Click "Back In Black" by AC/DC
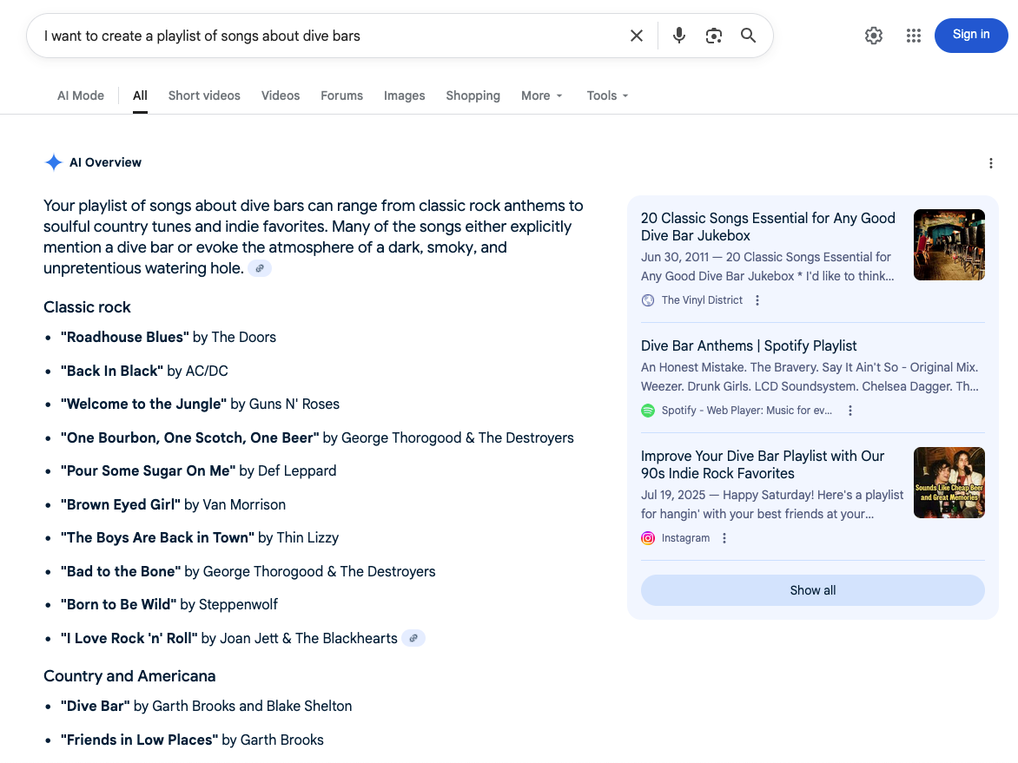The height and width of the screenshot is (763, 1018). (x=144, y=372)
